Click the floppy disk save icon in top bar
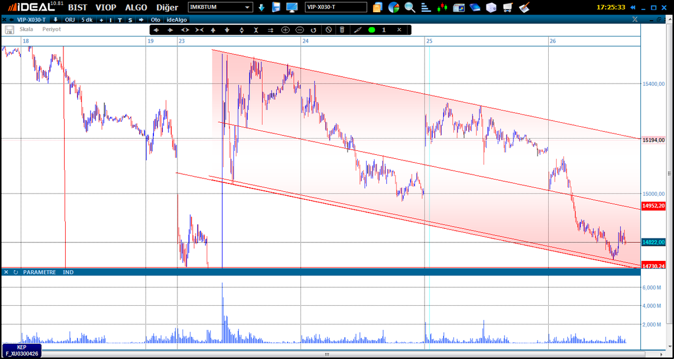 (x=276, y=7)
